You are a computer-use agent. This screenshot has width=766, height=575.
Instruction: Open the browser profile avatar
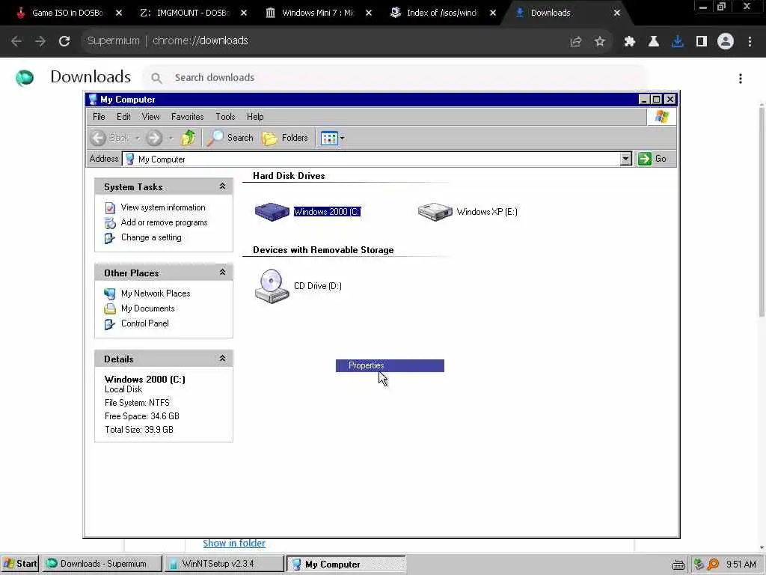point(726,42)
